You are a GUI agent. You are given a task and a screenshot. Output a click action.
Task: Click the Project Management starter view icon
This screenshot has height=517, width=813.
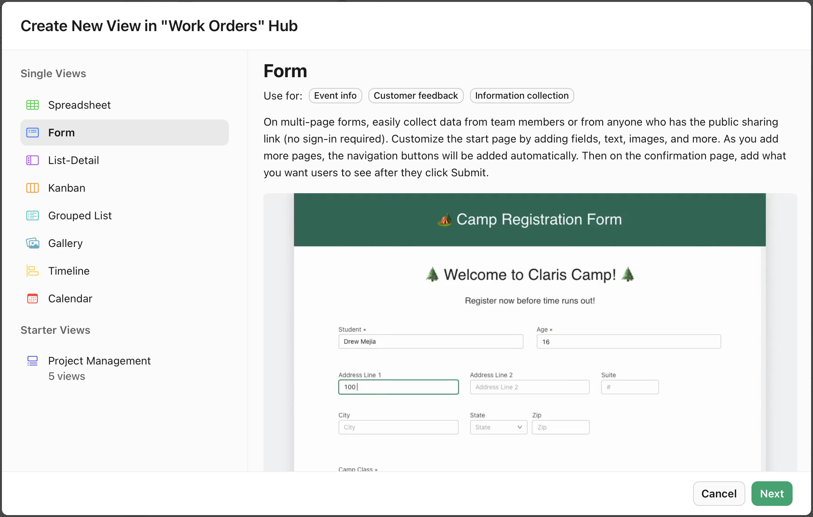click(33, 361)
